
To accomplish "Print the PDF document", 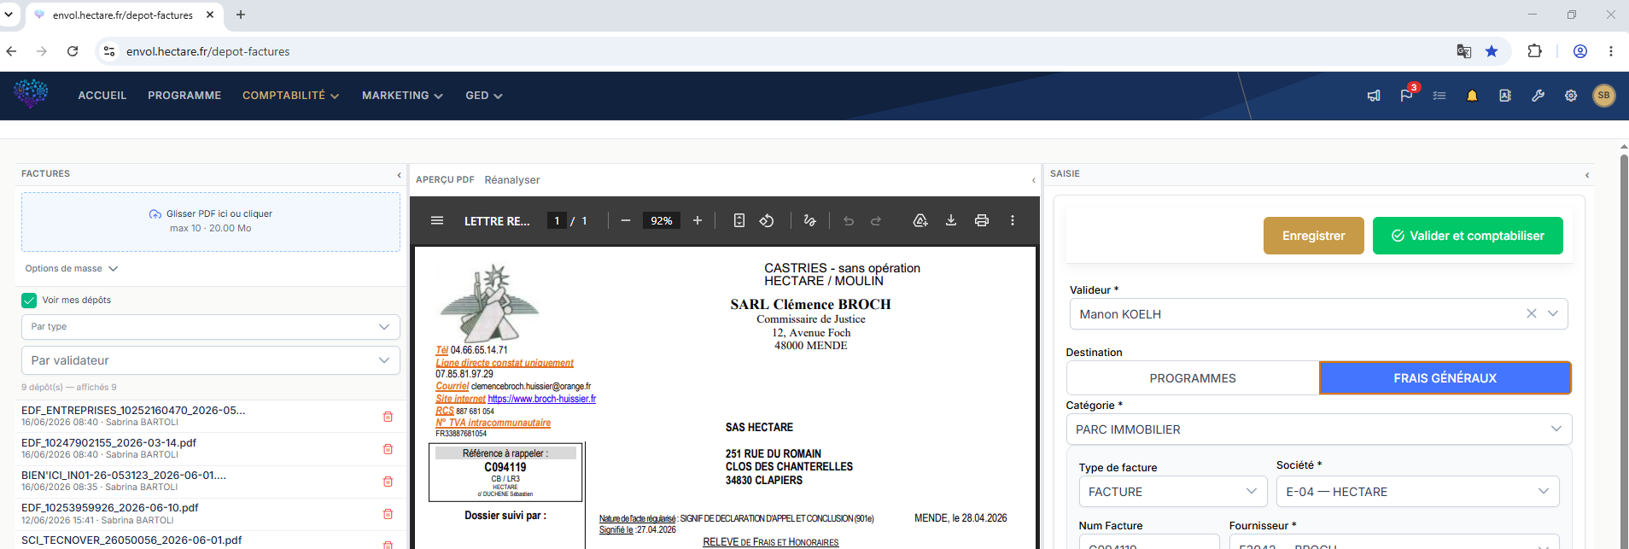I will tap(982, 220).
